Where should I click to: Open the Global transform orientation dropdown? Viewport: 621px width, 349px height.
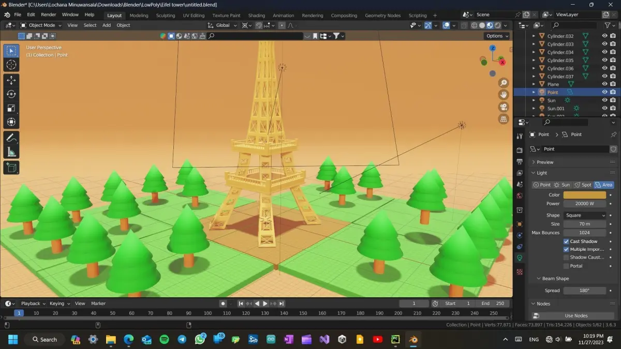223,25
